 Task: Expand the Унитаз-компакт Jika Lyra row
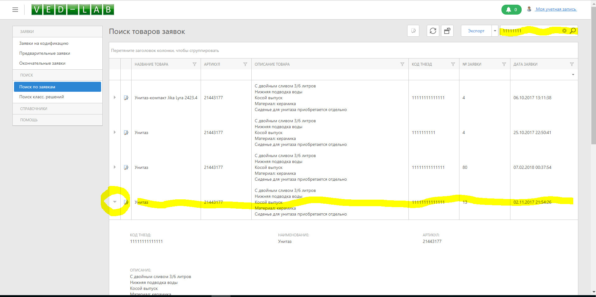click(115, 97)
